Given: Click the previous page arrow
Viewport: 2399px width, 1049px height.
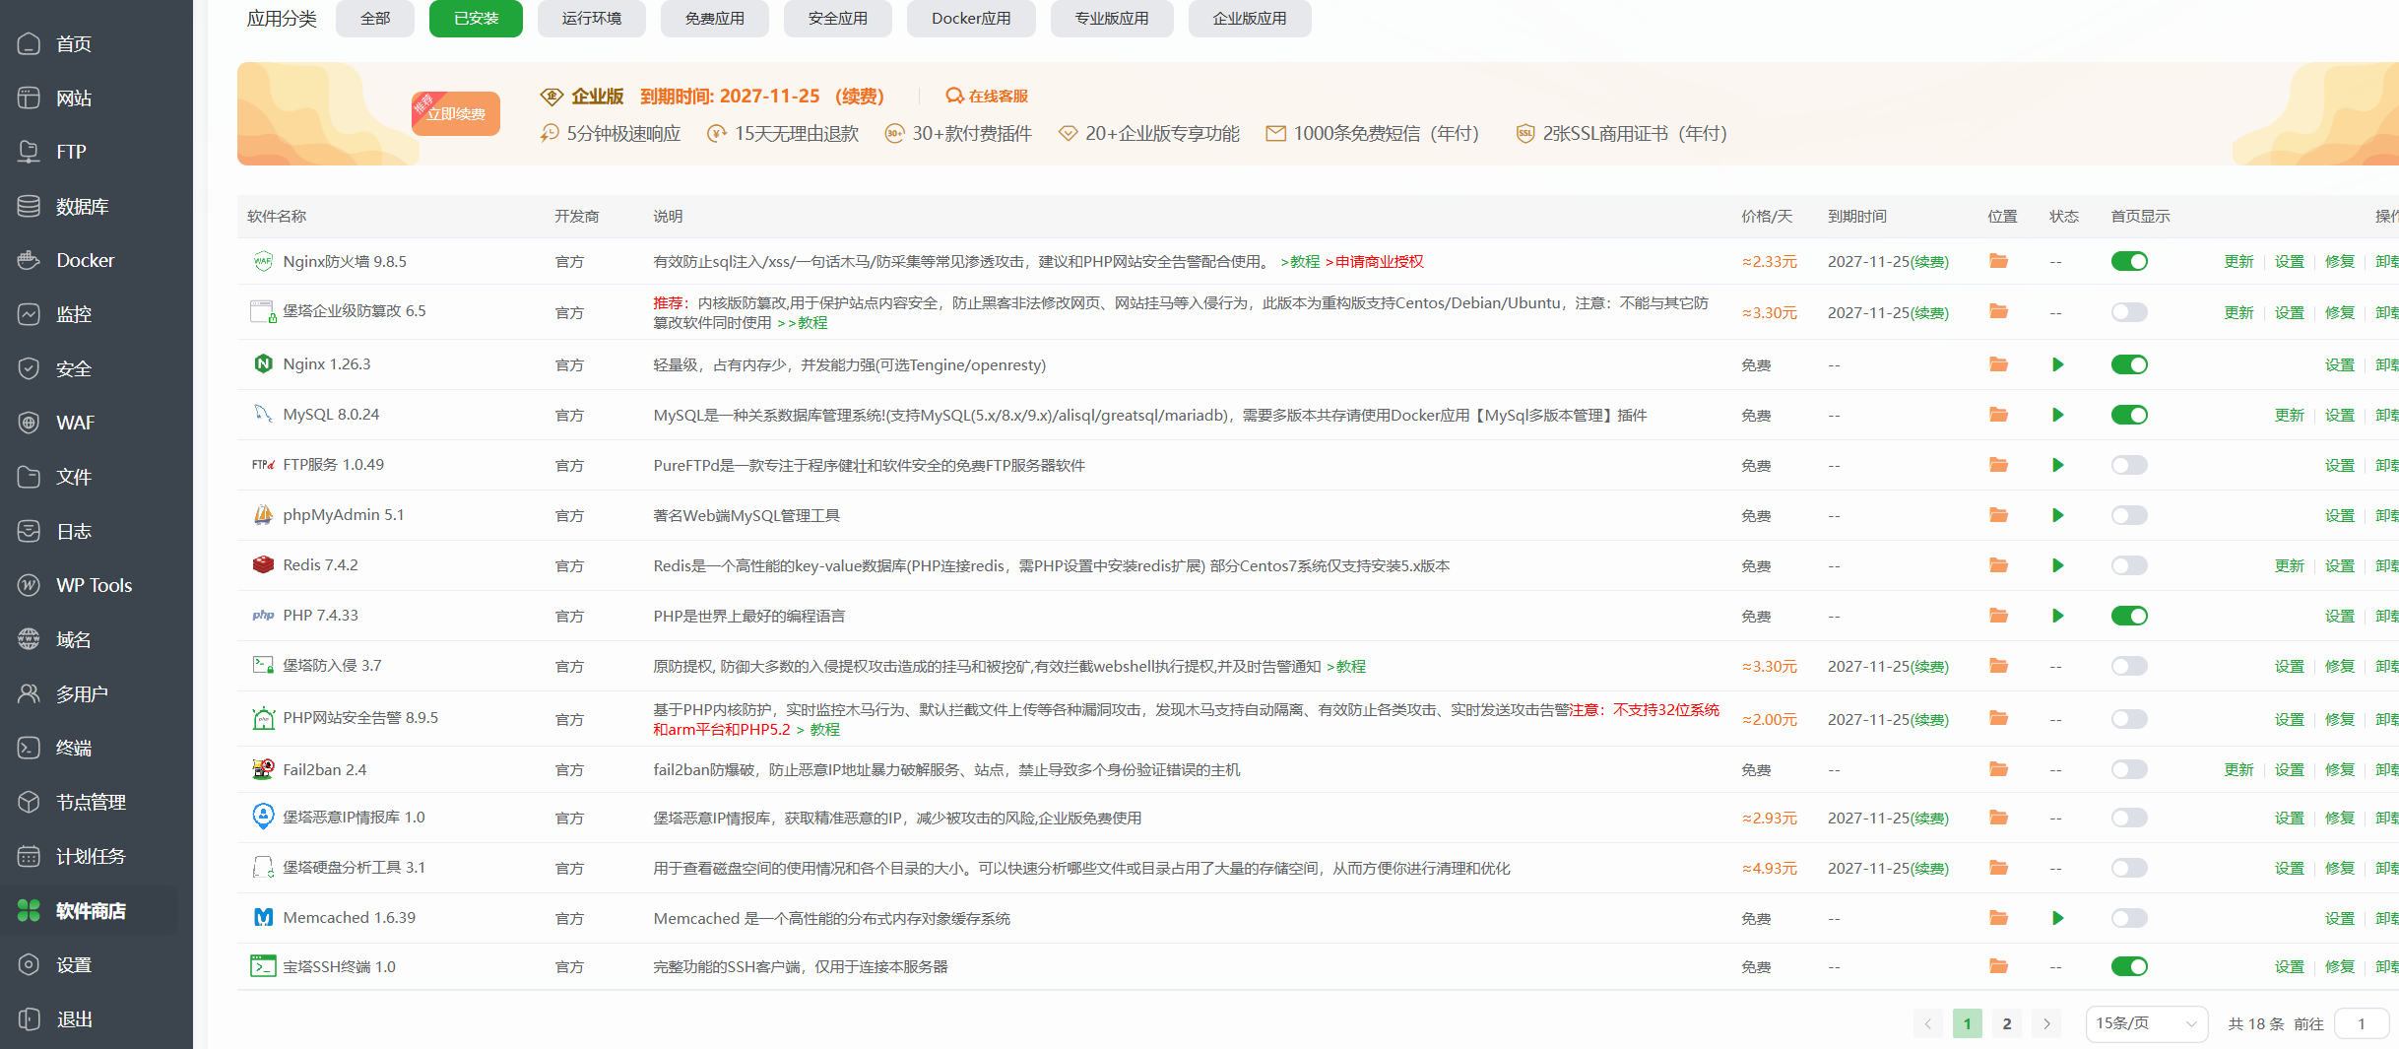Looking at the screenshot, I should coord(1928,1023).
